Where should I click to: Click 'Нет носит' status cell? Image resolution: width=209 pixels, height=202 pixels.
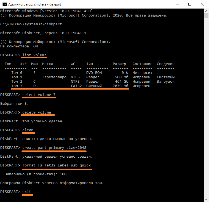pos(143,73)
